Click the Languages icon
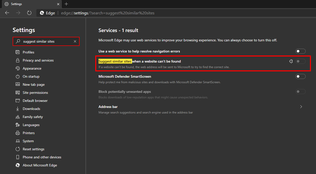This screenshot has height=174, width=316. (18, 125)
